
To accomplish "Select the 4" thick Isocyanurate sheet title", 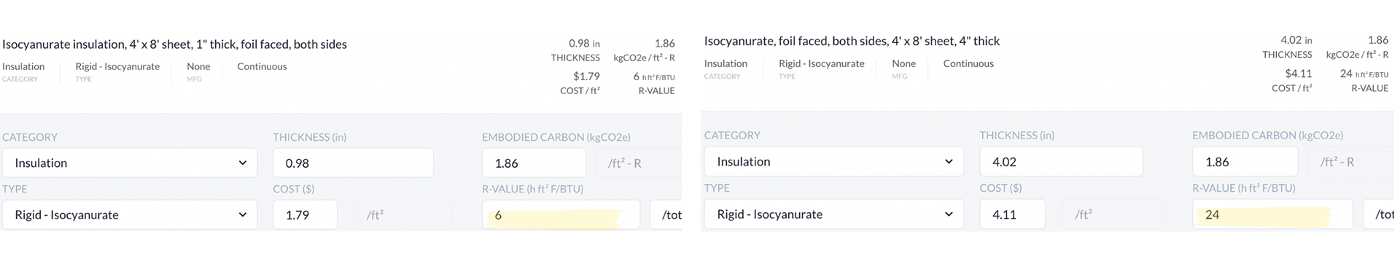I will [852, 41].
